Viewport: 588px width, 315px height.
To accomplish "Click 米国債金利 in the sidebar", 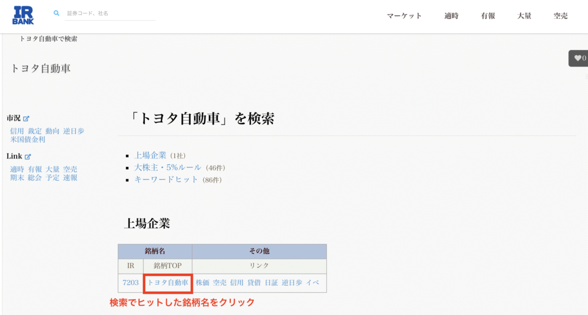I will click(x=28, y=139).
